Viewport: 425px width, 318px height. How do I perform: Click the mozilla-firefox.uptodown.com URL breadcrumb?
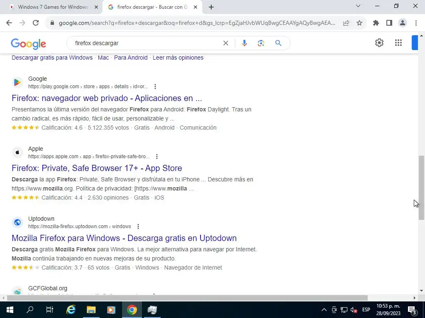[80, 226]
